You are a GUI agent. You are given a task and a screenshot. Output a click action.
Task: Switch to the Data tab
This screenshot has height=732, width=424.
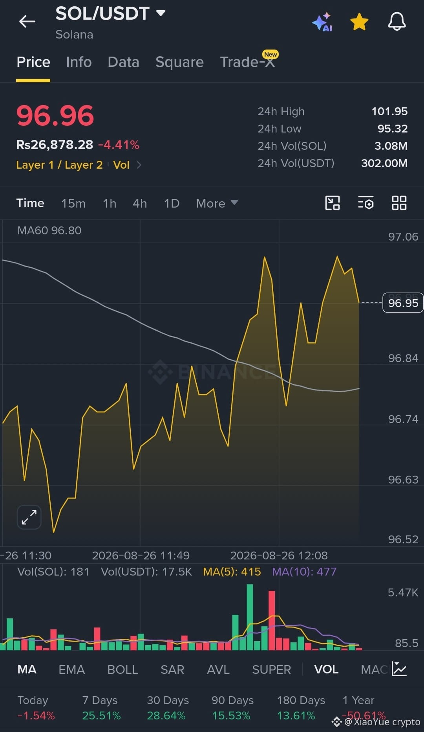point(123,62)
